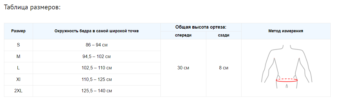Click the 'Таблица размеров:' heading

[32, 7]
